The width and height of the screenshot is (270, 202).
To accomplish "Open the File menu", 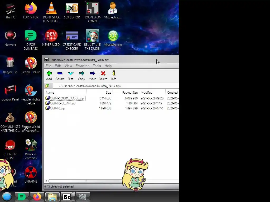I will pos(48,66).
